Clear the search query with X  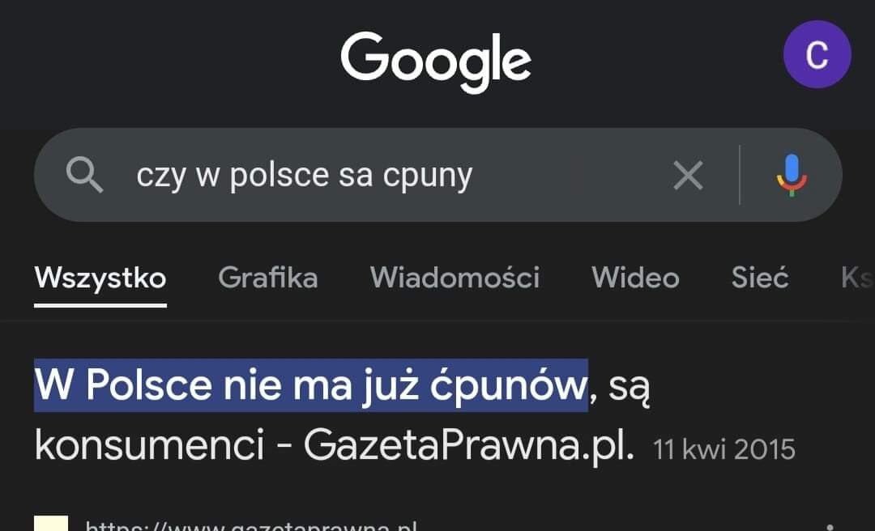pyautogui.click(x=688, y=175)
